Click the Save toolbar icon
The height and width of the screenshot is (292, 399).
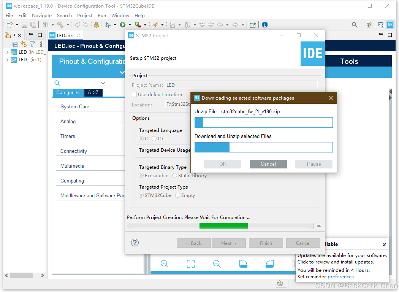[24, 25]
